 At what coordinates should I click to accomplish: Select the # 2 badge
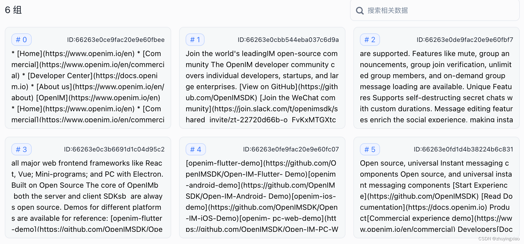point(370,40)
